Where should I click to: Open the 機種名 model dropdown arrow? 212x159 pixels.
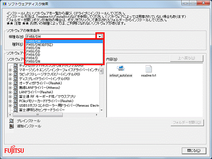click(100, 37)
